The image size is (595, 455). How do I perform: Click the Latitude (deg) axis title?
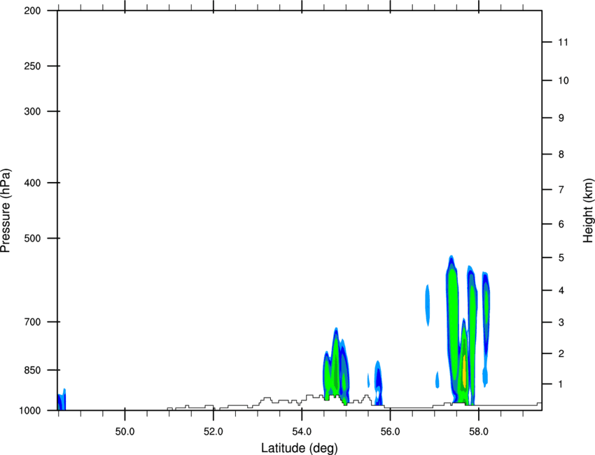299,448
